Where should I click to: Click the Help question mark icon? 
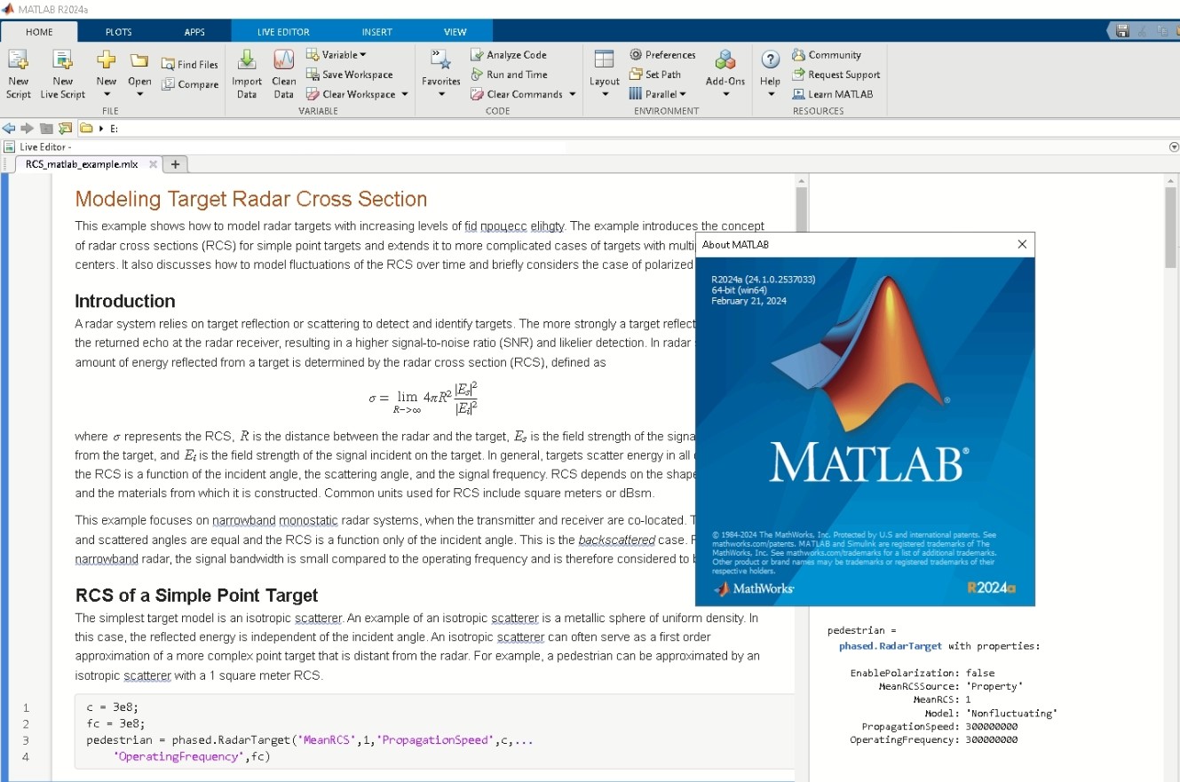[x=771, y=59]
